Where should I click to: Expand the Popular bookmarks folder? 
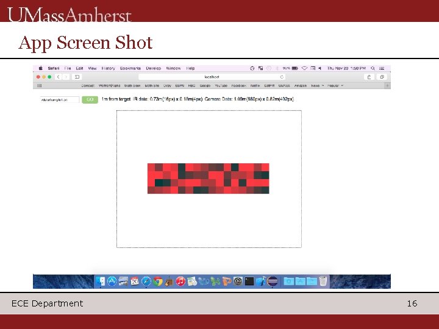335,86
